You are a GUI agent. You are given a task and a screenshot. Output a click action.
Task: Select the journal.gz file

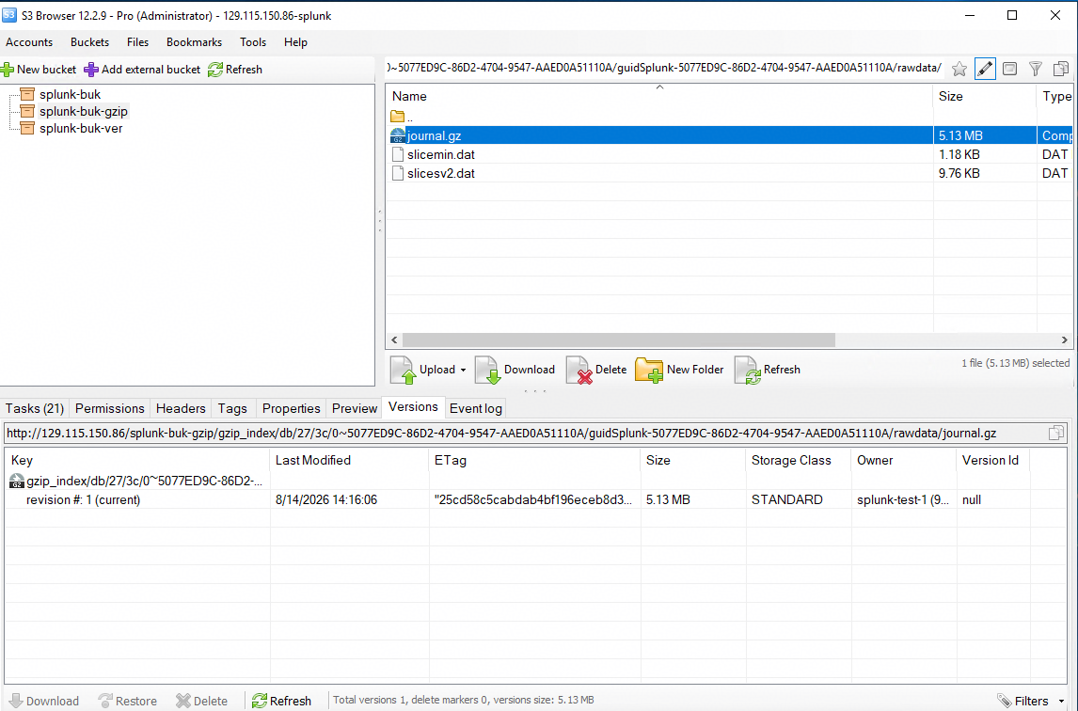coord(730,135)
